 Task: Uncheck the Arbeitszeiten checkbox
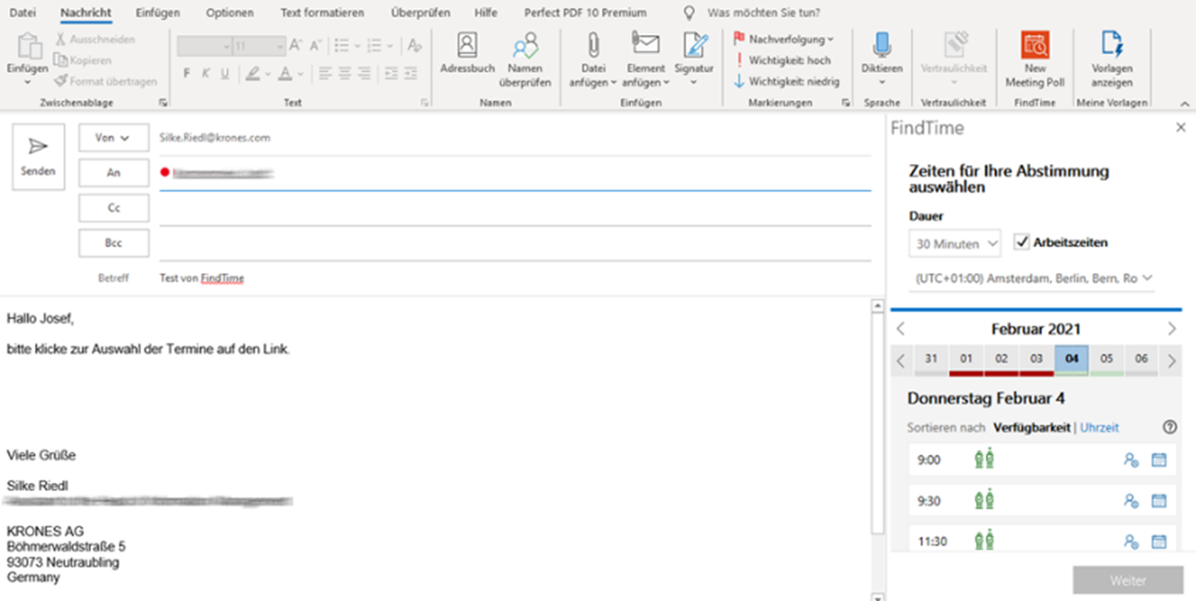point(1021,242)
